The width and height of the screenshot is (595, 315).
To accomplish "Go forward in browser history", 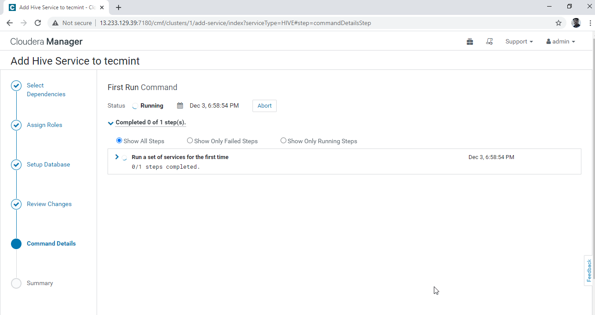I will (24, 23).
